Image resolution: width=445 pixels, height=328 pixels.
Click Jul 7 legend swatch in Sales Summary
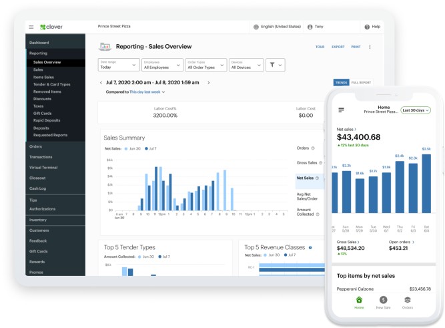click(x=146, y=149)
